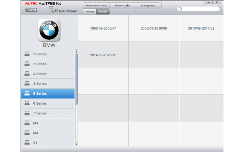Select year range 1998/09-2003/07
The height and width of the screenshot is (152, 244).
[x=103, y=28]
